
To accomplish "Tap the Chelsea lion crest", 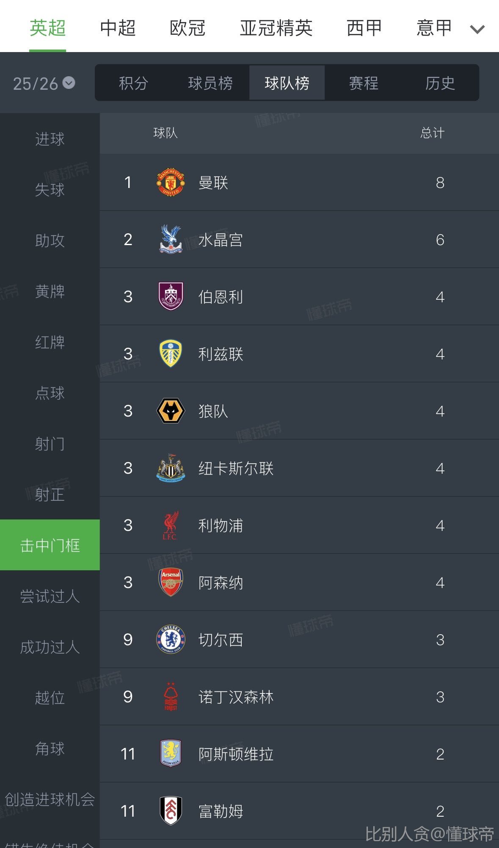I will click(x=171, y=639).
